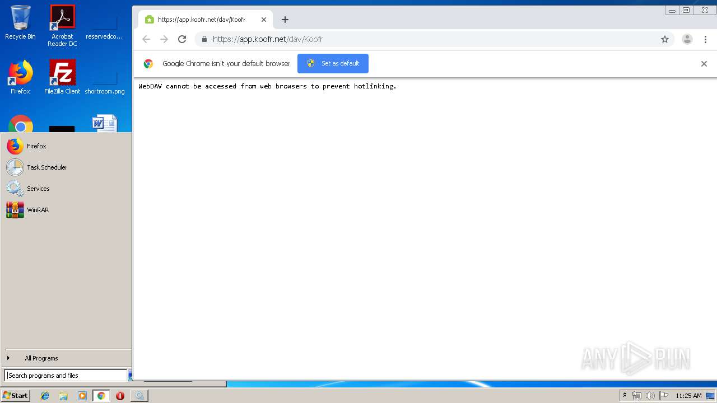Expand All Programs in Start menu
This screenshot has width=717, height=403.
point(66,358)
